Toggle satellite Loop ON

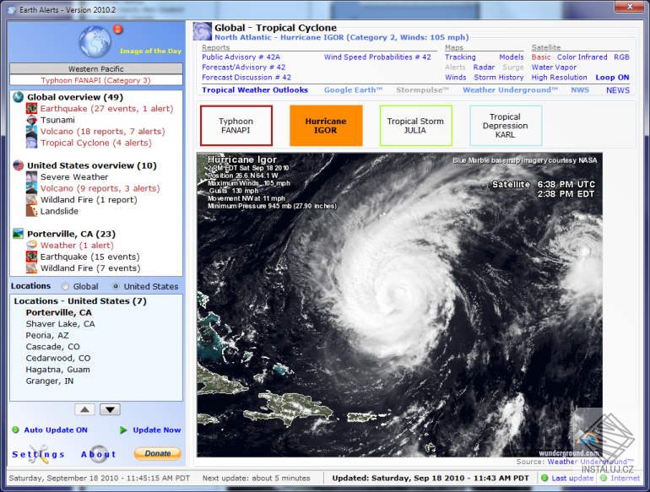612,78
